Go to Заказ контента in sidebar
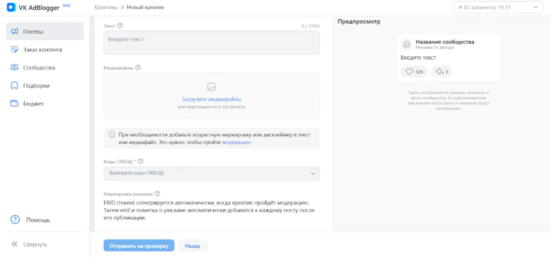The height and width of the screenshot is (258, 550). click(45, 50)
